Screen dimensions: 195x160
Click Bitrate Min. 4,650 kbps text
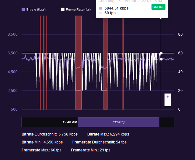(x=42, y=142)
